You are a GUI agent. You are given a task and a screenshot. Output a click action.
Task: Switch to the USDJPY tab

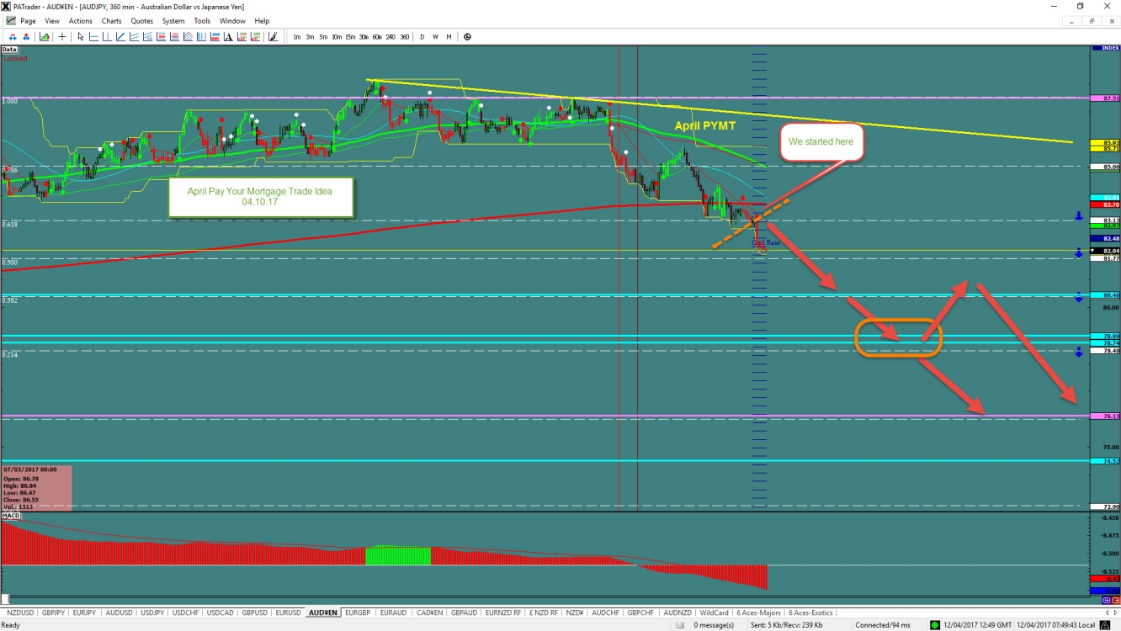pyautogui.click(x=152, y=612)
